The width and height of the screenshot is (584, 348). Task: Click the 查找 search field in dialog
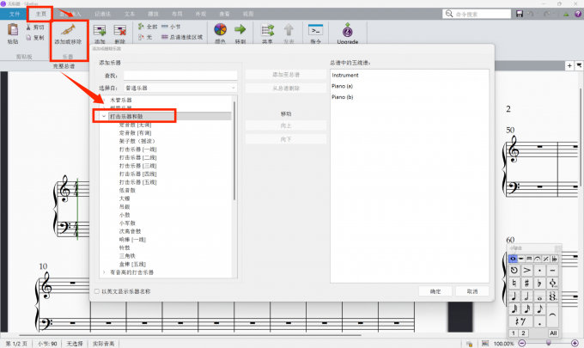(x=180, y=76)
